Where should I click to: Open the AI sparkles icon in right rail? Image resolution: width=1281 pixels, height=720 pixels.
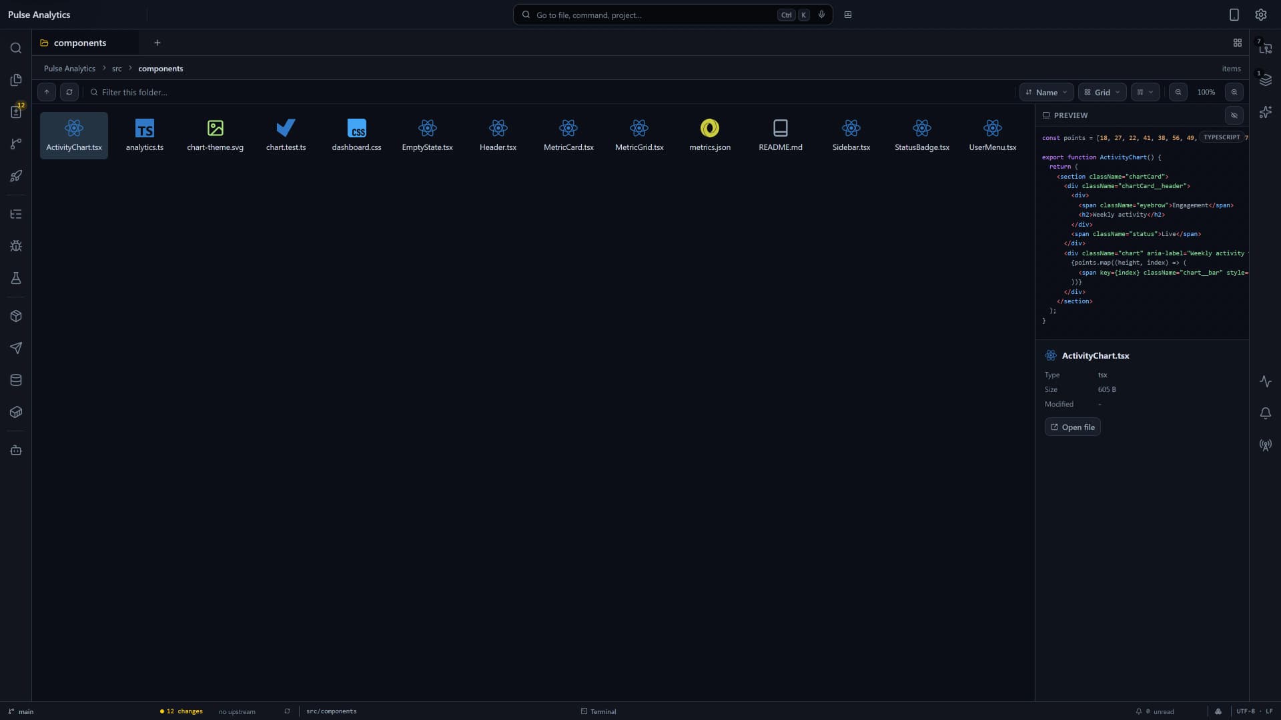1266,112
